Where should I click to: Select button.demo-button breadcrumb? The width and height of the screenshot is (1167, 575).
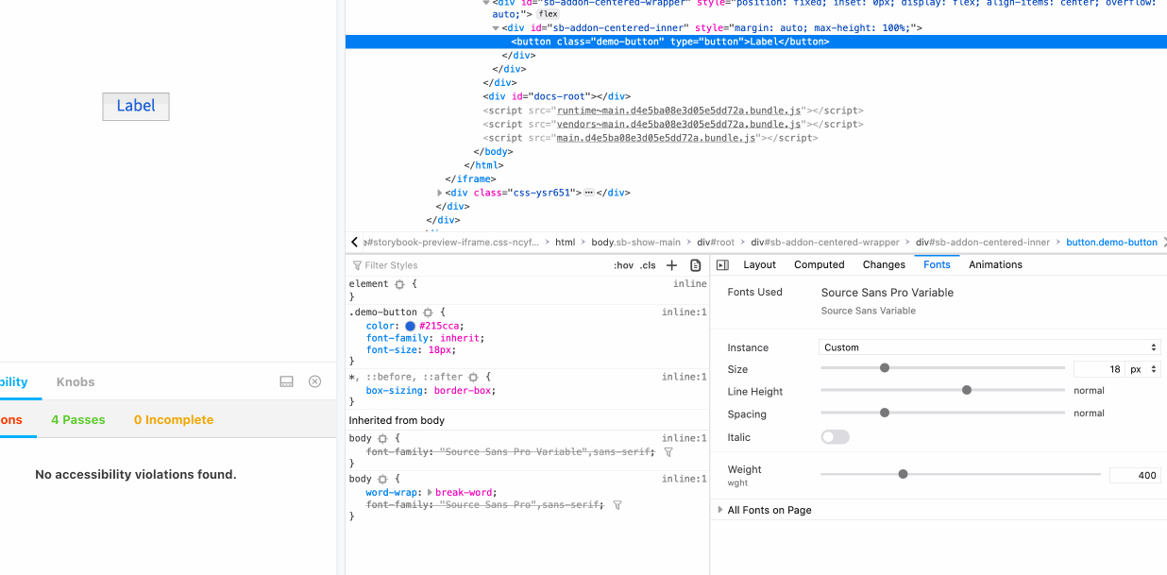click(x=1111, y=243)
